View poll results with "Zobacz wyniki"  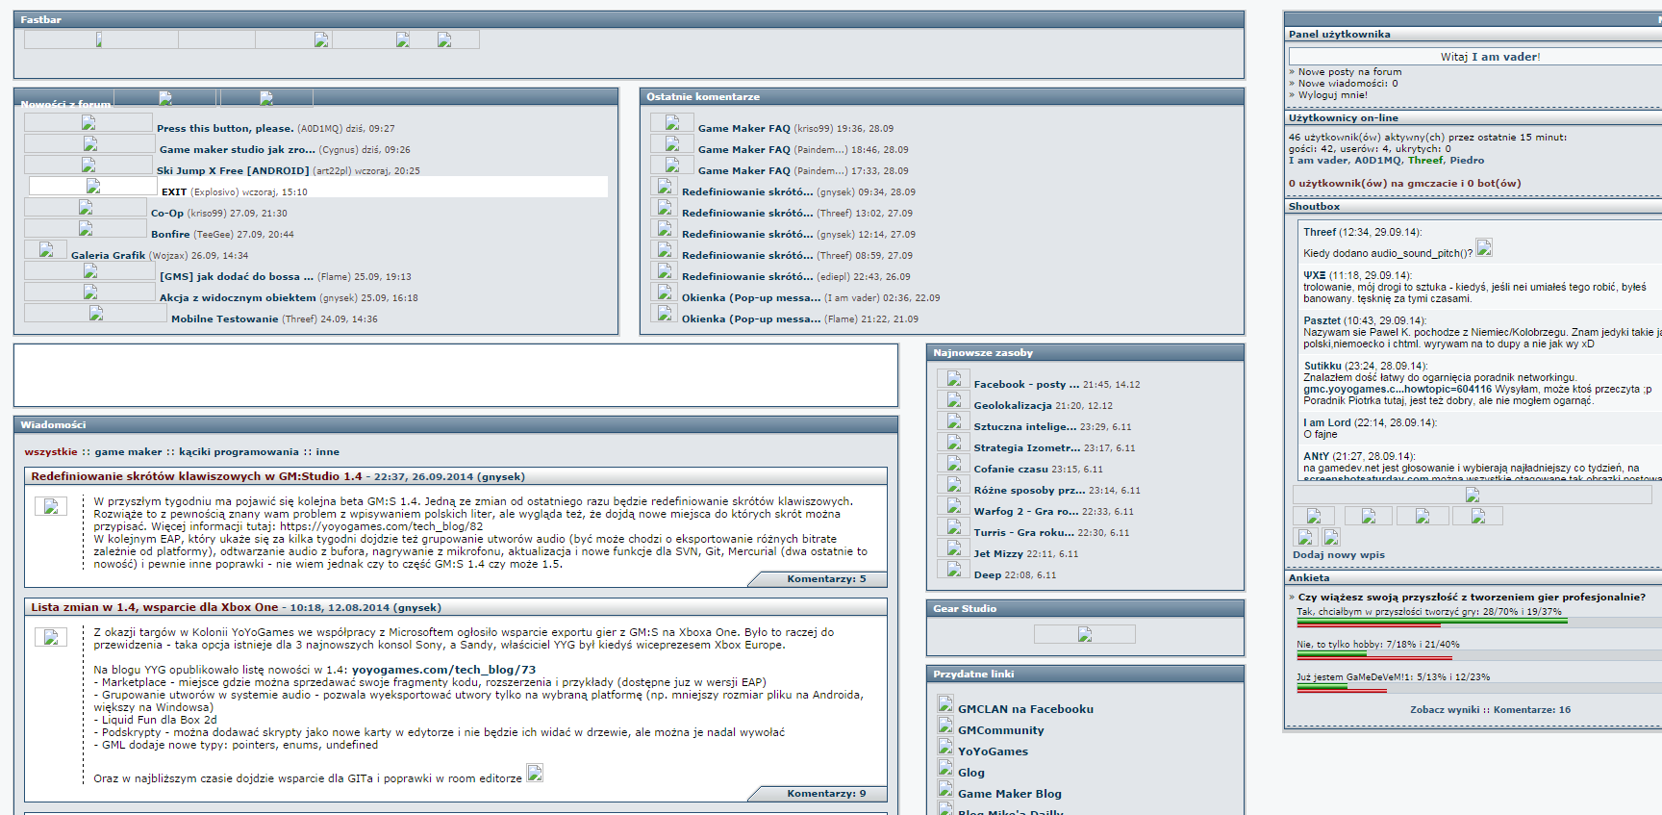click(1445, 710)
